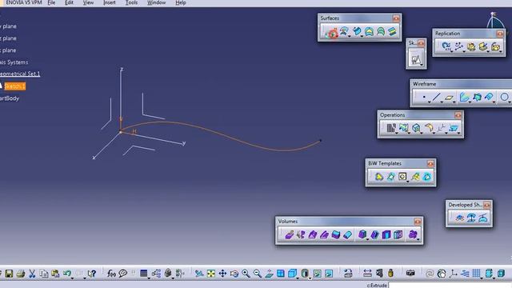Click the Undo icon
This screenshot has height=288, width=512.
tap(67, 273)
